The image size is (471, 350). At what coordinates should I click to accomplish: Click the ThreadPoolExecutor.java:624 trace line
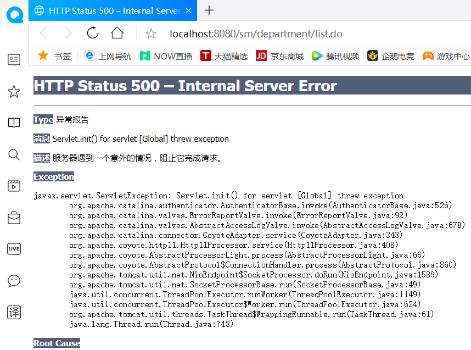[245, 304]
